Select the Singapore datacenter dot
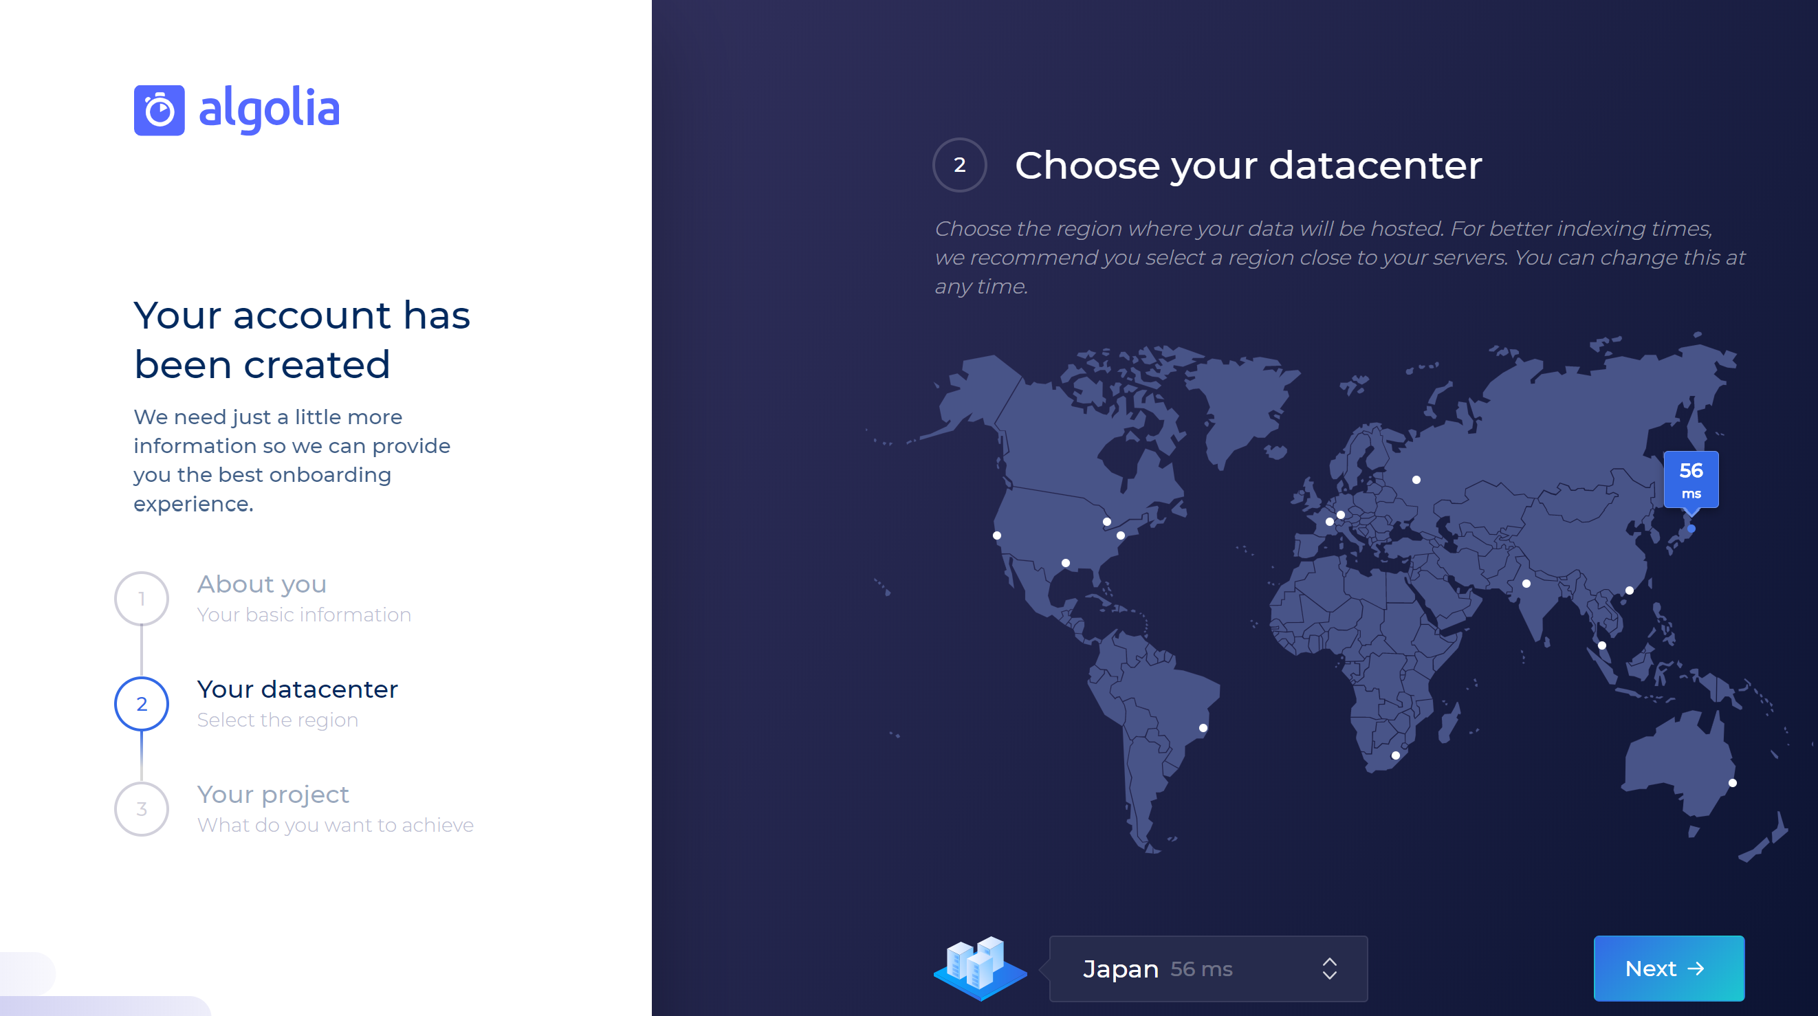1818x1016 pixels. pyautogui.click(x=1602, y=645)
